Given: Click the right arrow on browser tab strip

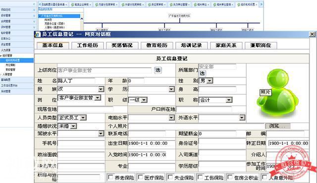Looking at the screenshot, I should tap(261, 4).
